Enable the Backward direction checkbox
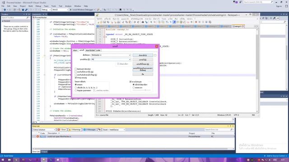 [76, 69]
